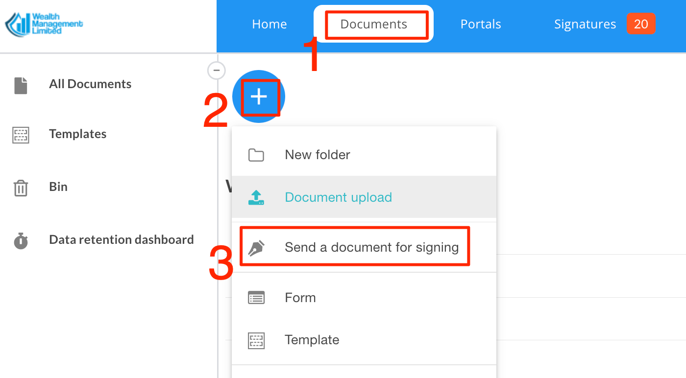
Task: Open the Portals tab
Action: 480,24
